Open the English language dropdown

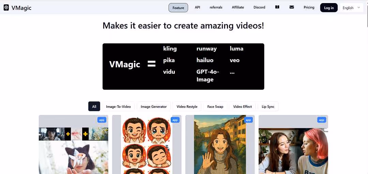click(351, 8)
